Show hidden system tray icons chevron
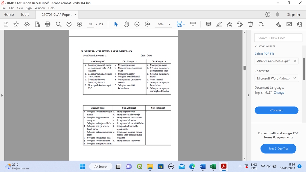This screenshot has width=306, height=172. point(240,166)
